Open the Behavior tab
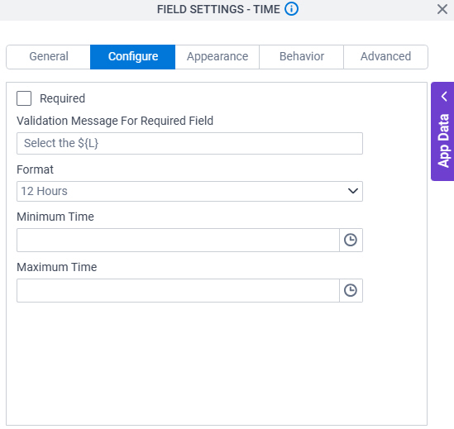This screenshot has width=454, height=429. click(x=301, y=57)
